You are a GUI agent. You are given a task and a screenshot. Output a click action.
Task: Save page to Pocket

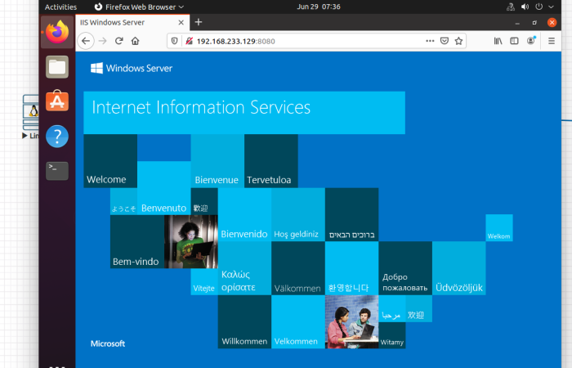pyautogui.click(x=445, y=41)
